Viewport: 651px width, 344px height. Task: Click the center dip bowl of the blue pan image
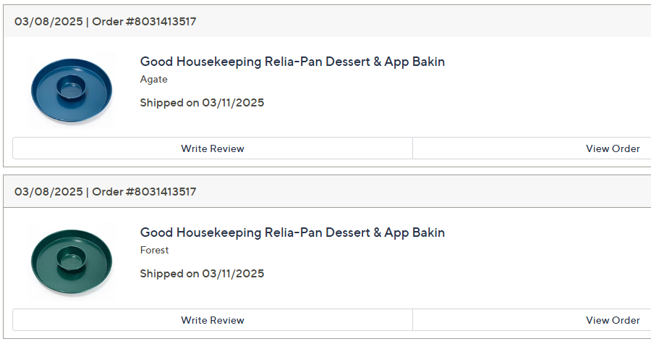(71, 86)
